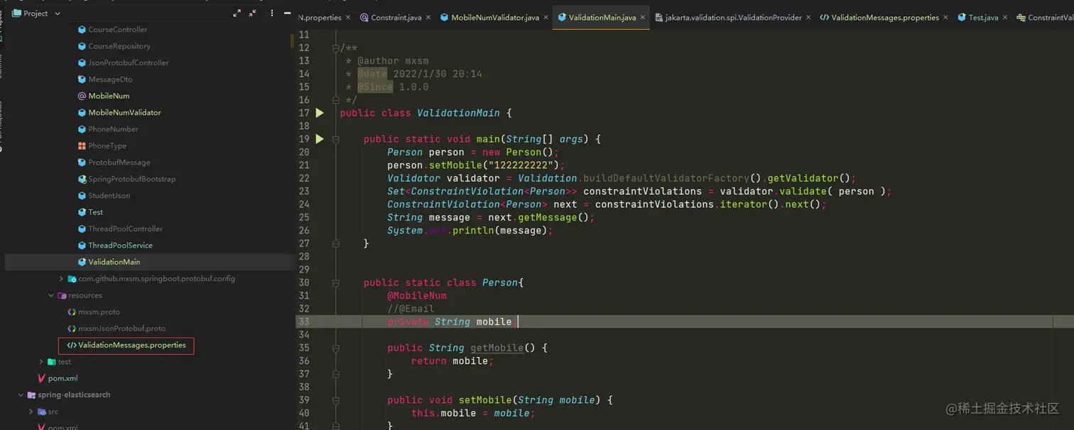This screenshot has height=430, width=1074.
Task: Expand src folder under spring-elasticsearch
Action: [31, 412]
